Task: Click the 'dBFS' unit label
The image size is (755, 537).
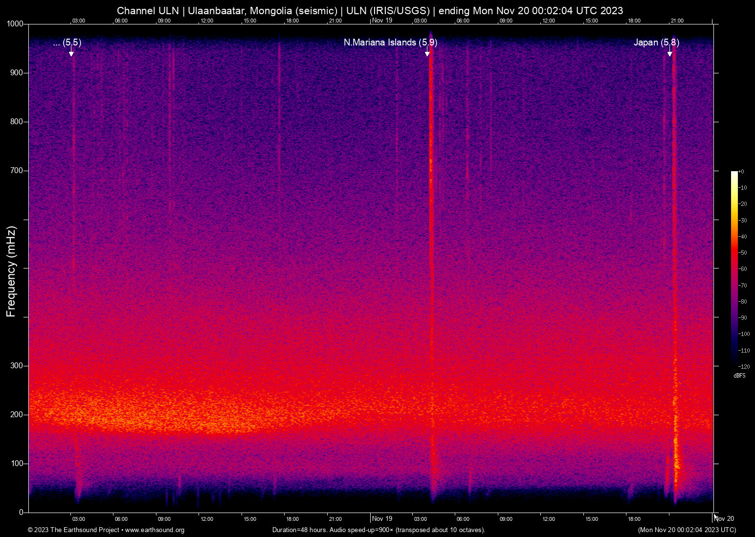Action: coord(739,376)
